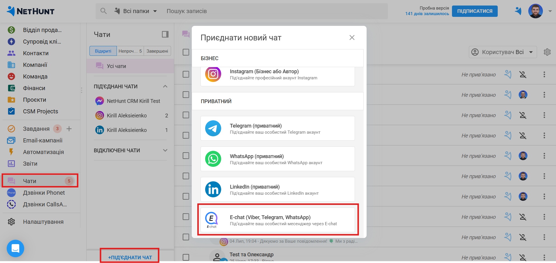The width and height of the screenshot is (556, 263).
Task: Add a new task with plus icon
Action: 69,129
